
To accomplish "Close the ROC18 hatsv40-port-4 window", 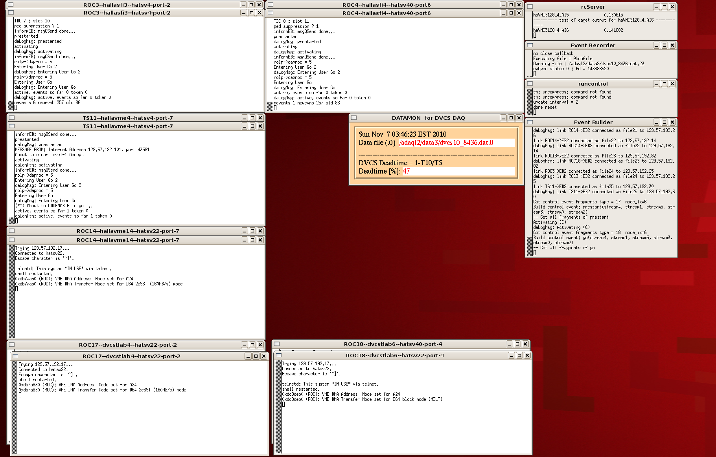I will click(525, 344).
